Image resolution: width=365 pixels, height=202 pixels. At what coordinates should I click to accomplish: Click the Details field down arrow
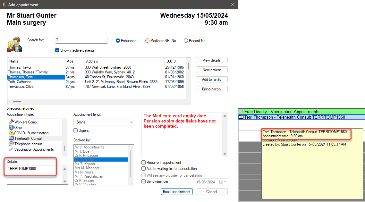pos(65,181)
